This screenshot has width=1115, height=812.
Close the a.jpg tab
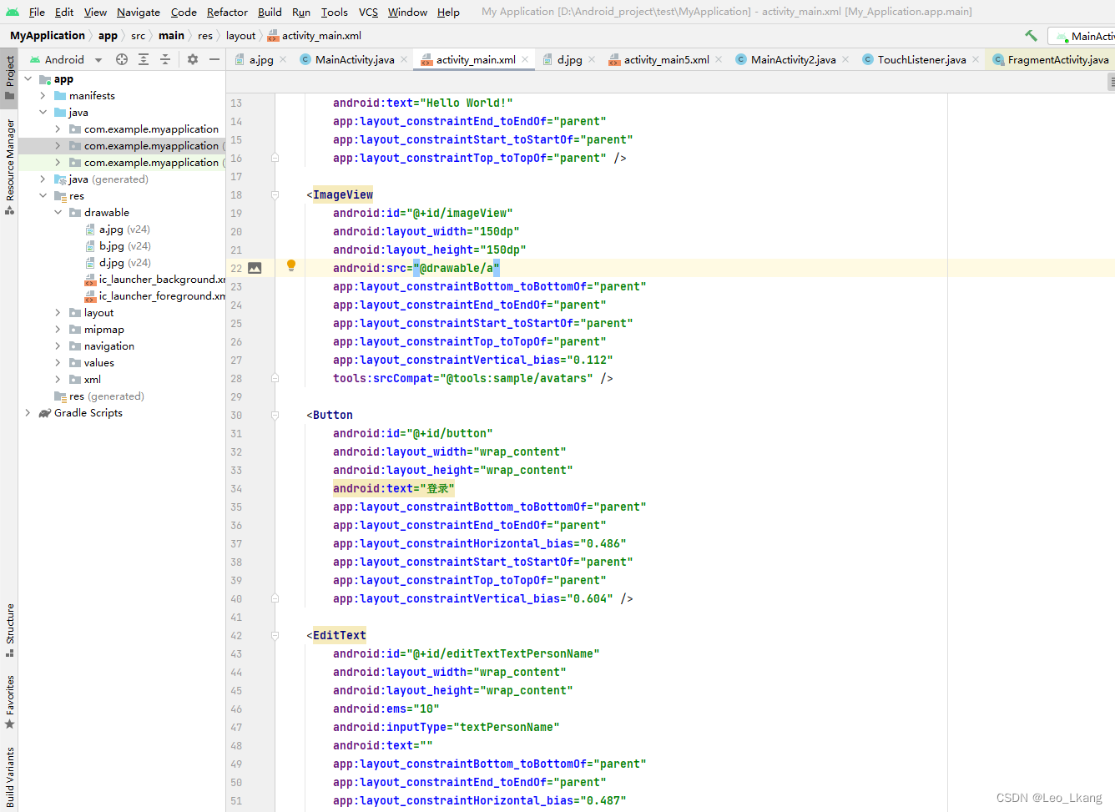coord(283,59)
